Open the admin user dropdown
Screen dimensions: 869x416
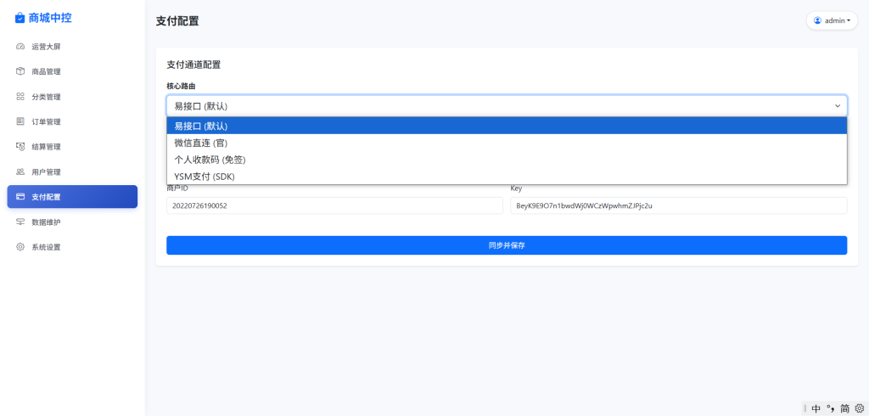[x=831, y=20]
